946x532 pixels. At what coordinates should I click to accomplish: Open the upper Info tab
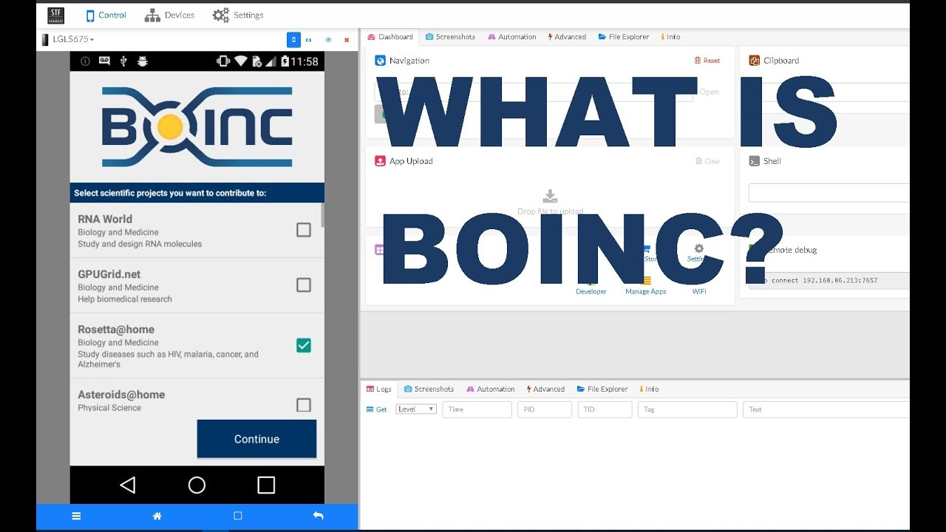(x=670, y=37)
